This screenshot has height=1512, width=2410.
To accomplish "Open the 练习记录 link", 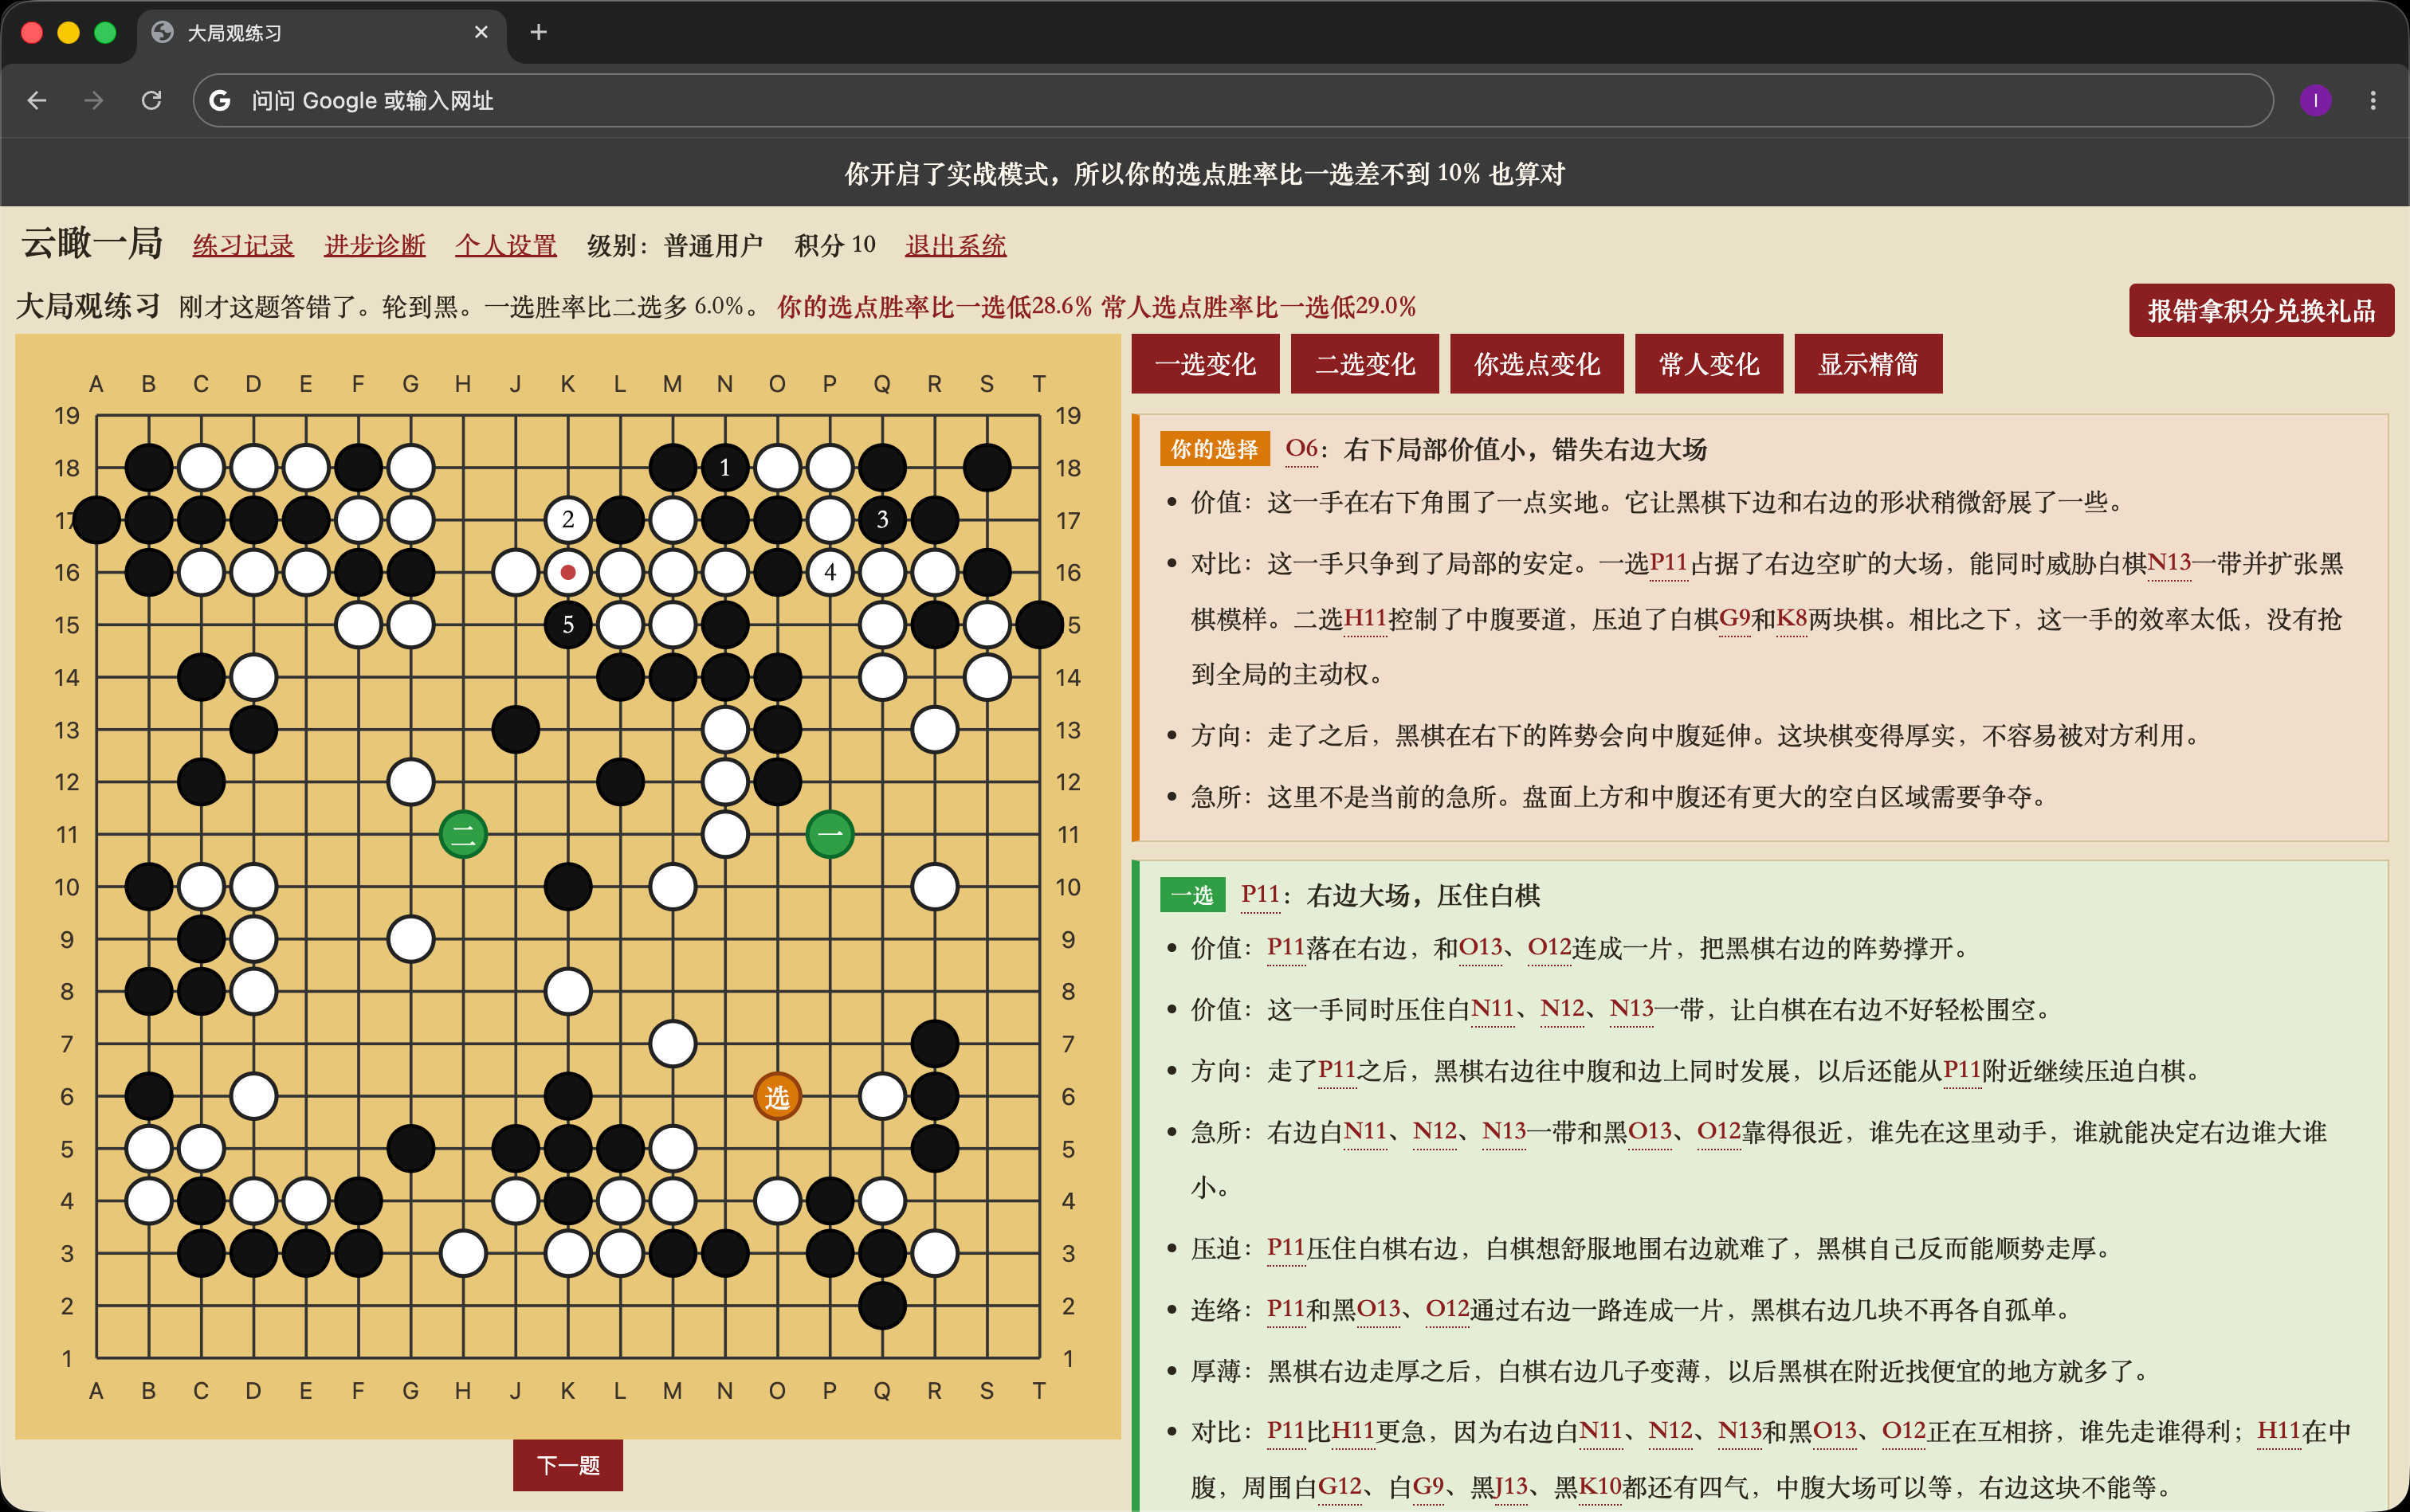I will 243,245.
